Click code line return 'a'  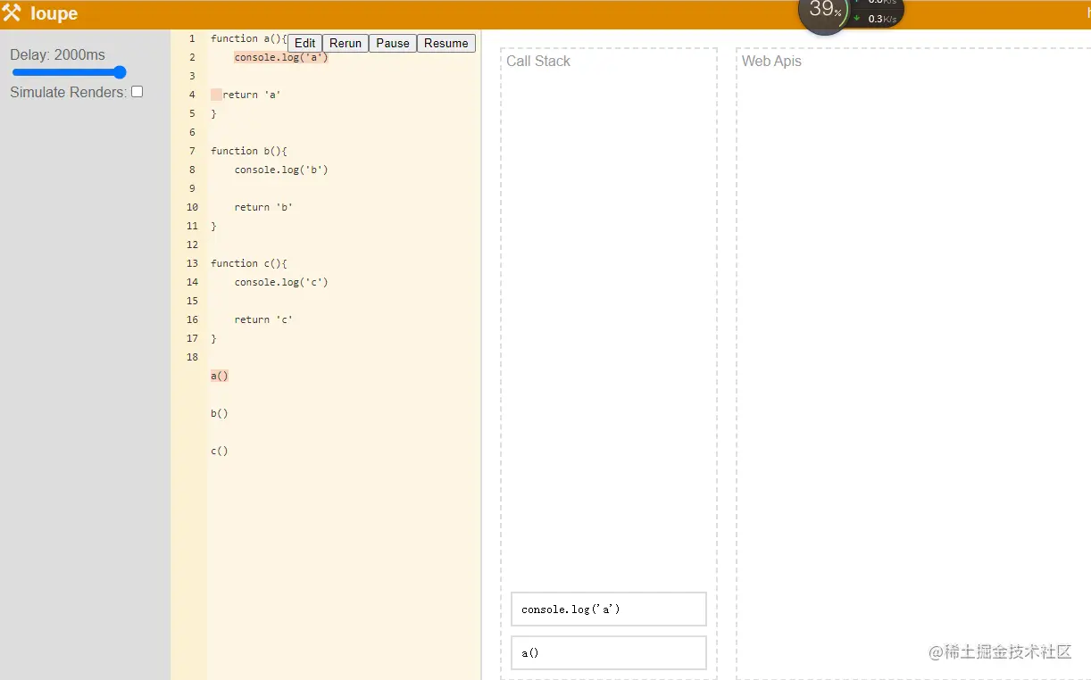click(x=252, y=95)
